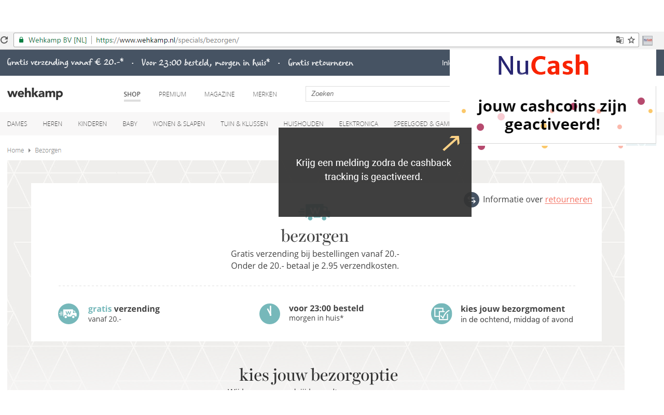Image resolution: width=664 pixels, height=415 pixels.
Task: Navigate to Home via the breadcrumb
Action: coord(15,150)
